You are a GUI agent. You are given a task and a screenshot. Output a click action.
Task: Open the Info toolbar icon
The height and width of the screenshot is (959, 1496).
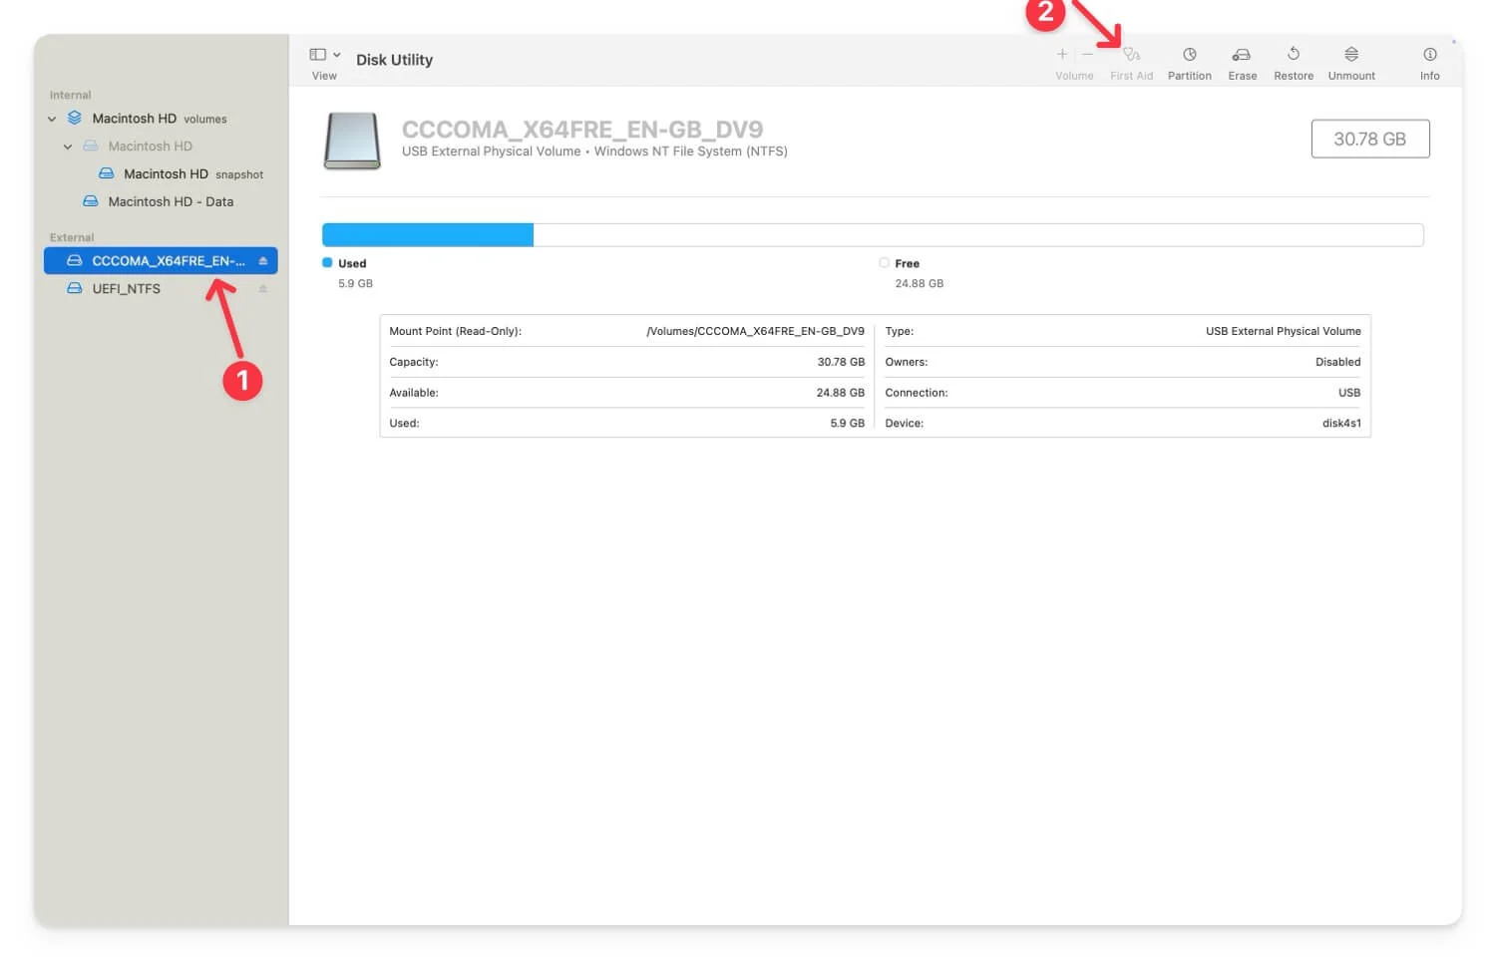click(x=1430, y=54)
